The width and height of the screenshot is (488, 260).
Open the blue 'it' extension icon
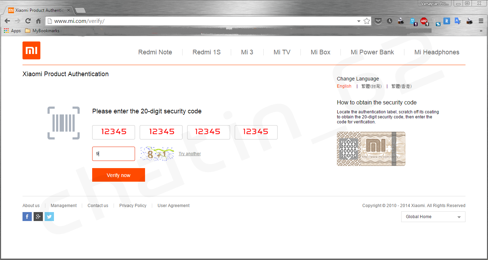tap(447, 21)
